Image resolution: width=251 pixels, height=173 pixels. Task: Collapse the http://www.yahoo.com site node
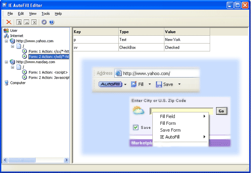pos(6,41)
